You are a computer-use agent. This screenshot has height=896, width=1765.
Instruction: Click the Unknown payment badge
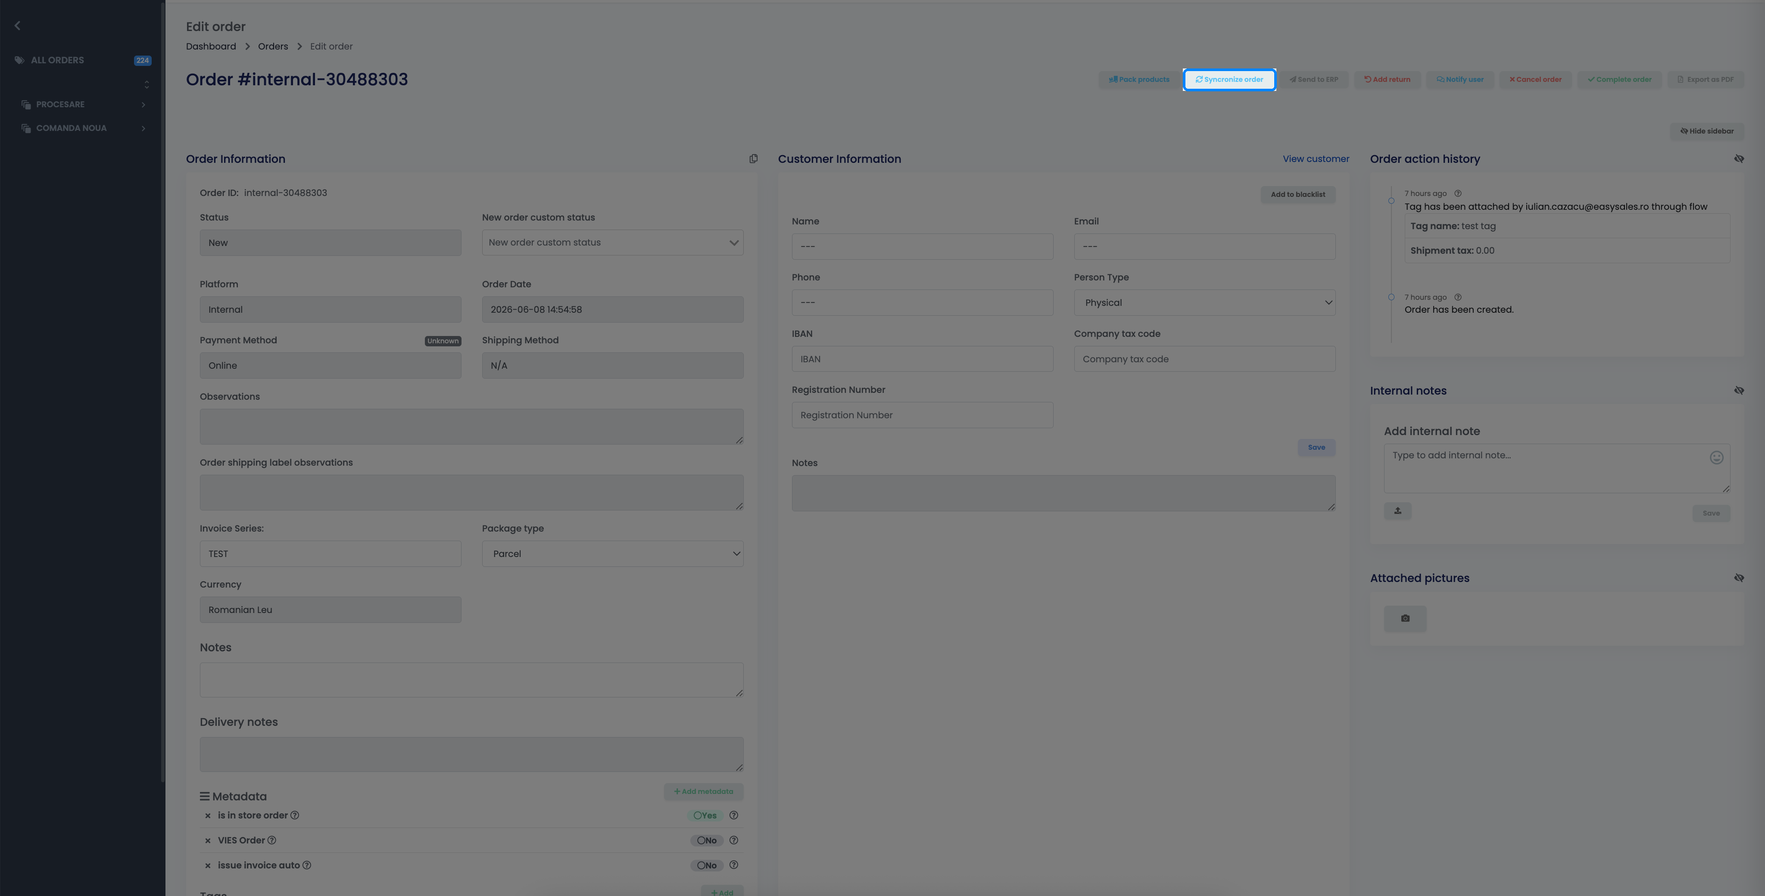tap(443, 341)
